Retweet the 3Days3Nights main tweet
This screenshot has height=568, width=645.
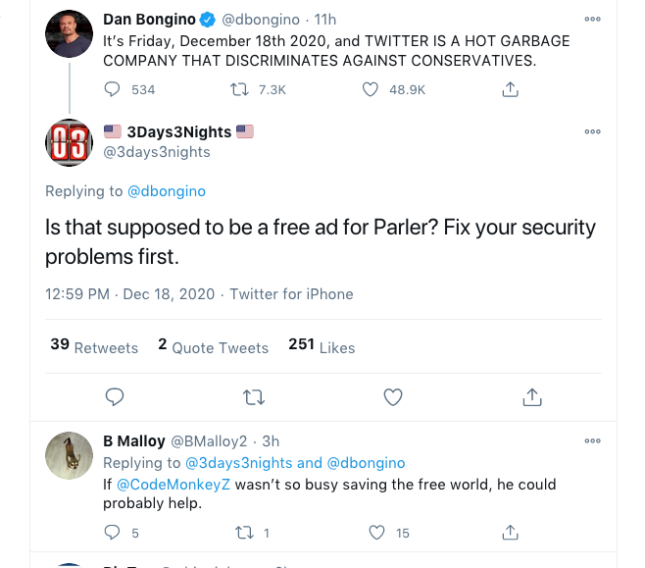click(253, 396)
